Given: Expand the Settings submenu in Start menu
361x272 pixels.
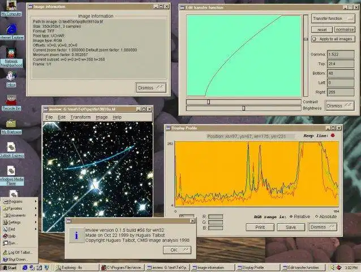Looking at the screenshot, I should [x=19, y=222].
